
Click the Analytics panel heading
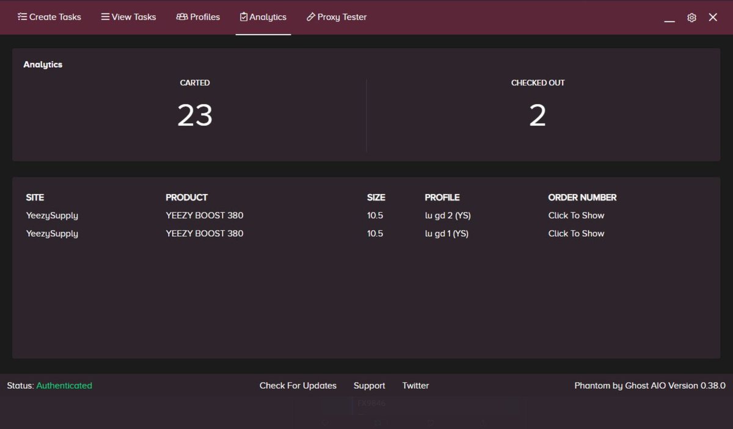(x=43, y=65)
